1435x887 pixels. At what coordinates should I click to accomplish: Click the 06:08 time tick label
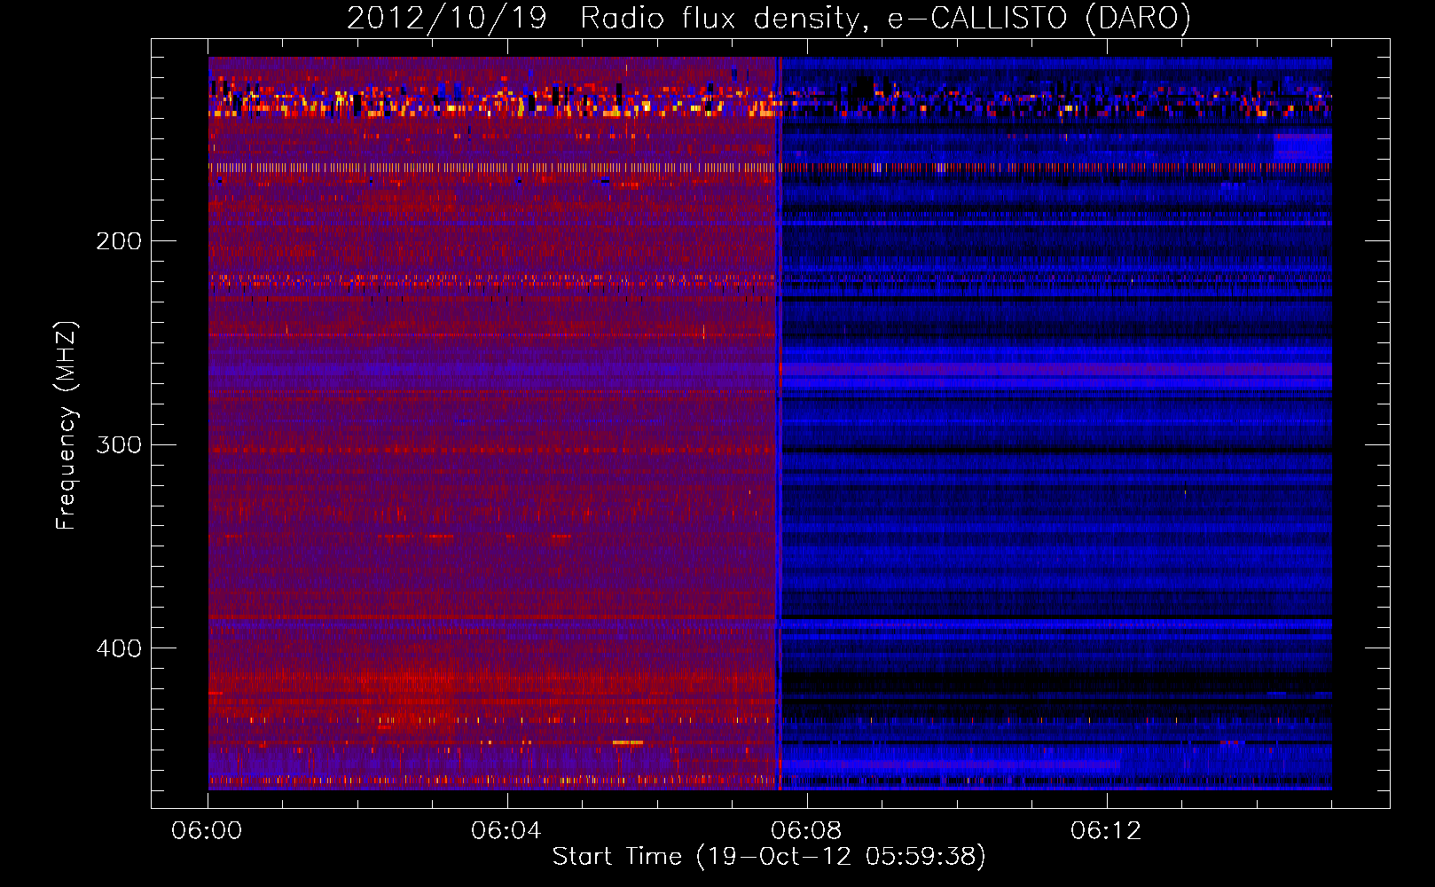click(x=806, y=831)
